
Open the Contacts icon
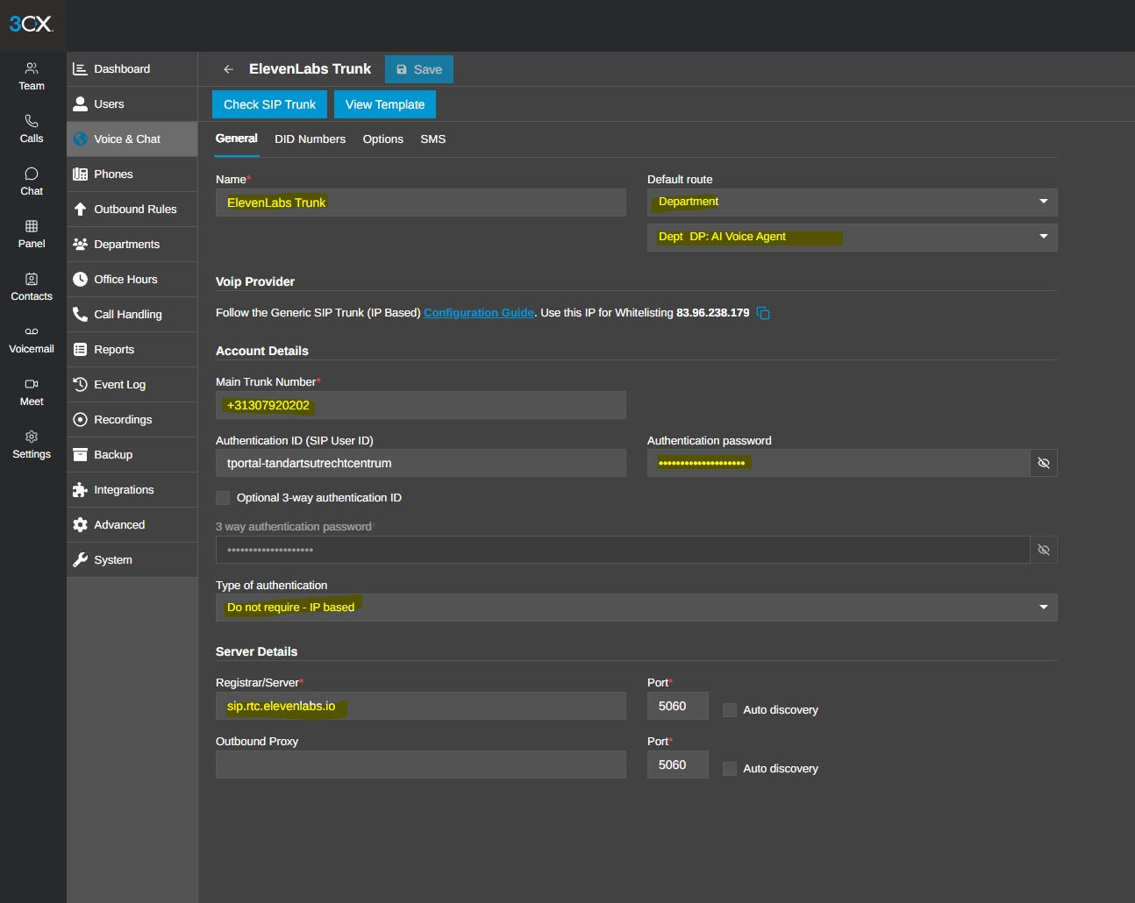pos(32,279)
